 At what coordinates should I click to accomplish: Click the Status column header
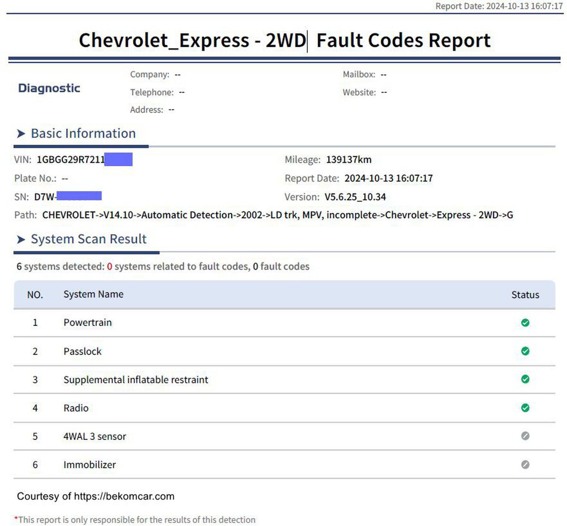click(525, 295)
